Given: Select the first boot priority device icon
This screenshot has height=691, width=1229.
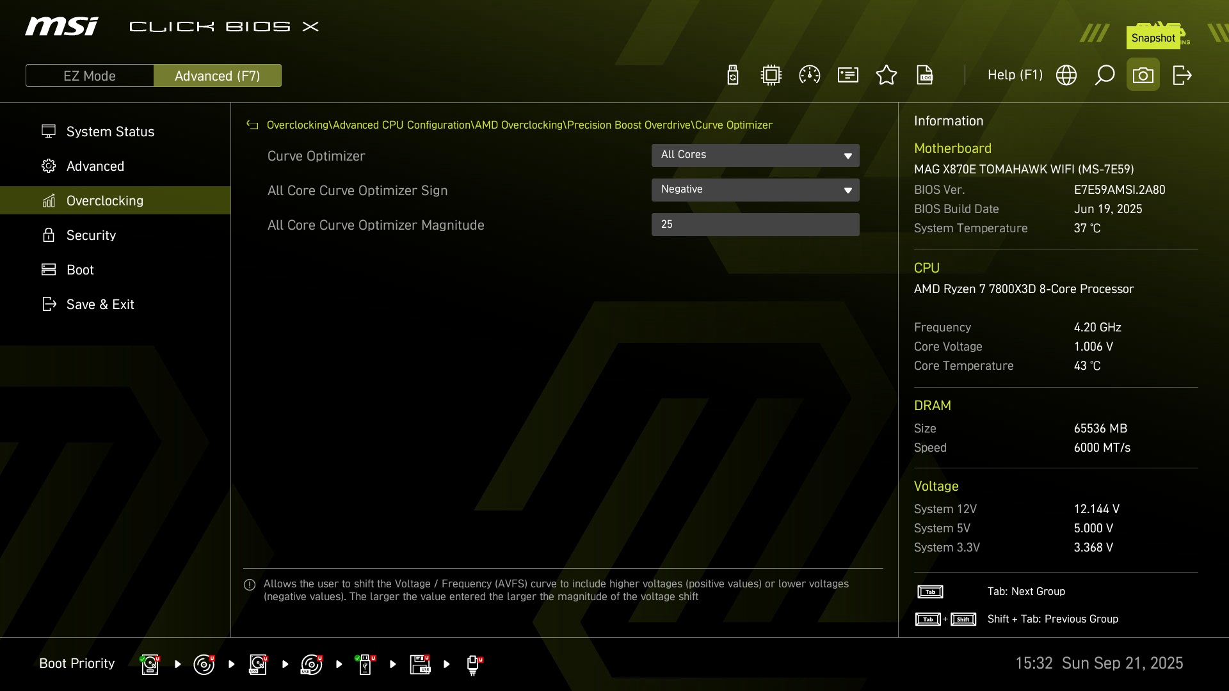Looking at the screenshot, I should [x=150, y=664].
